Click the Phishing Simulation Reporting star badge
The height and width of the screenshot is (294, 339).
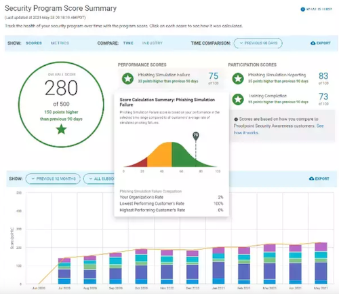(x=238, y=79)
